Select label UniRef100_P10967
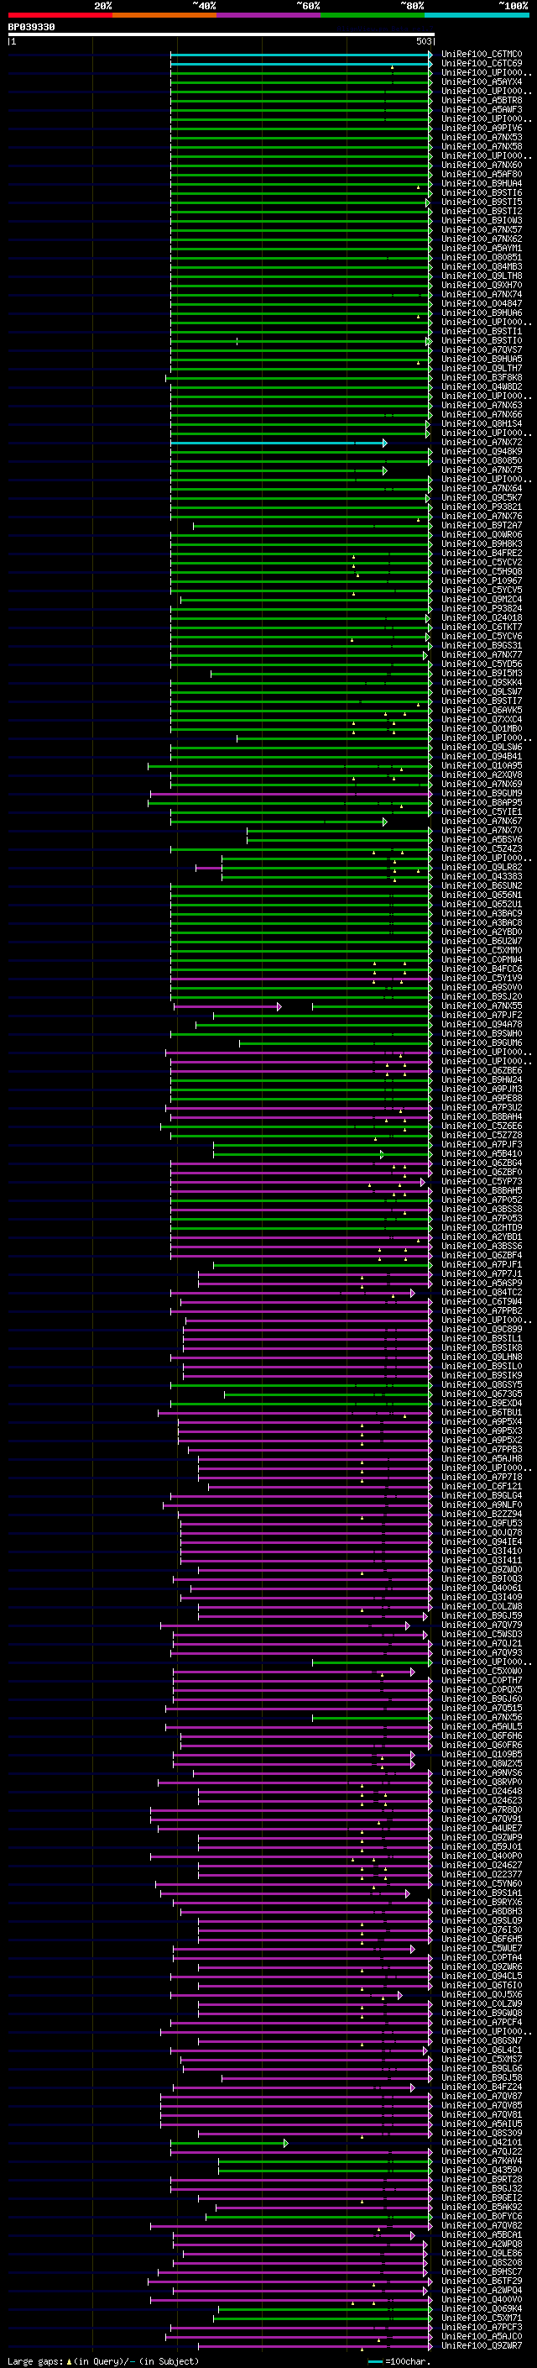 click(482, 581)
